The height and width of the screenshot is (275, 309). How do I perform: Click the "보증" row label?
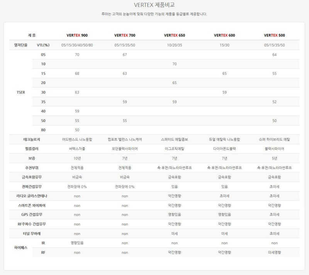[32, 158]
